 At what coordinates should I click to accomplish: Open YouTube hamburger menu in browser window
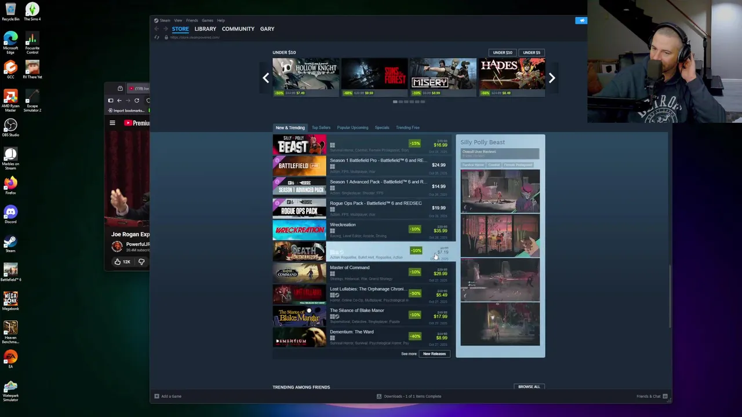112,123
